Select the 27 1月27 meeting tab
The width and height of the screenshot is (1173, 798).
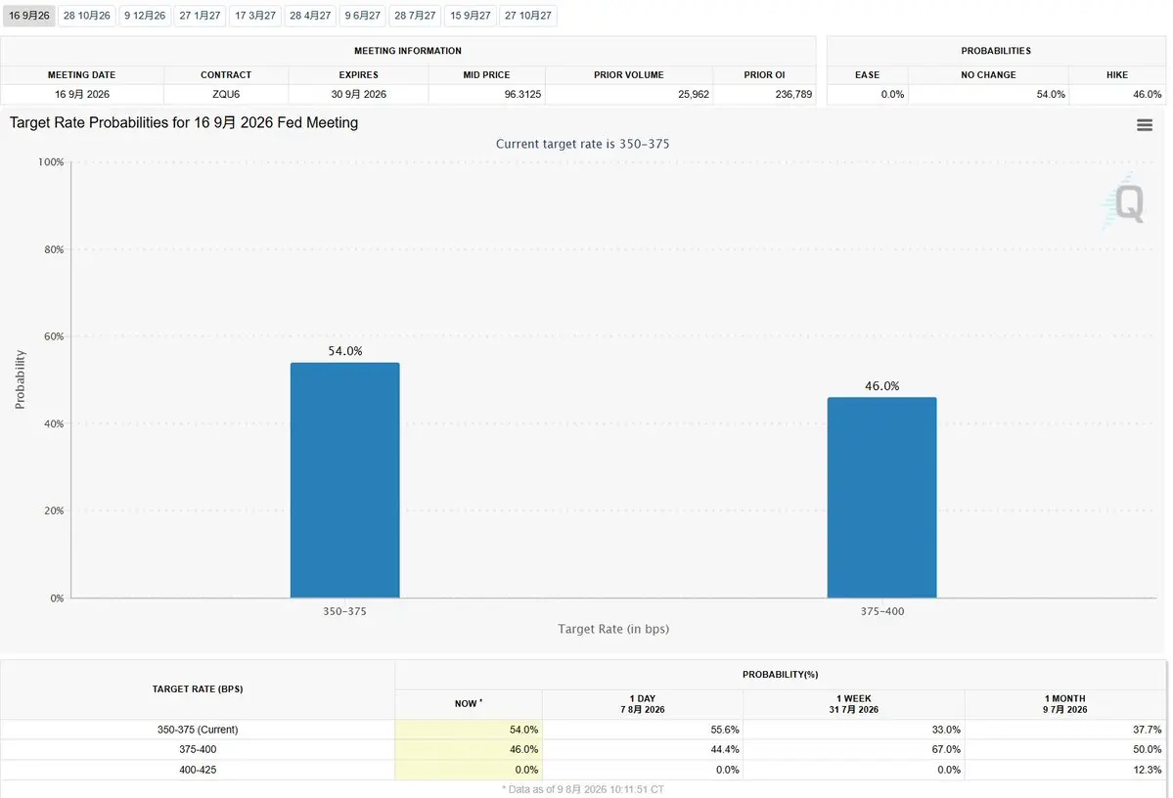[x=200, y=16]
